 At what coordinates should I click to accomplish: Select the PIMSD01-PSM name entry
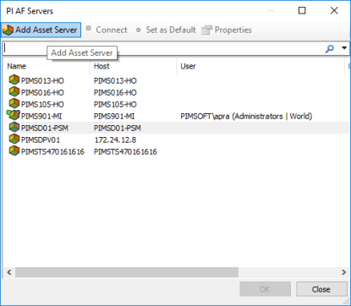tap(45, 128)
